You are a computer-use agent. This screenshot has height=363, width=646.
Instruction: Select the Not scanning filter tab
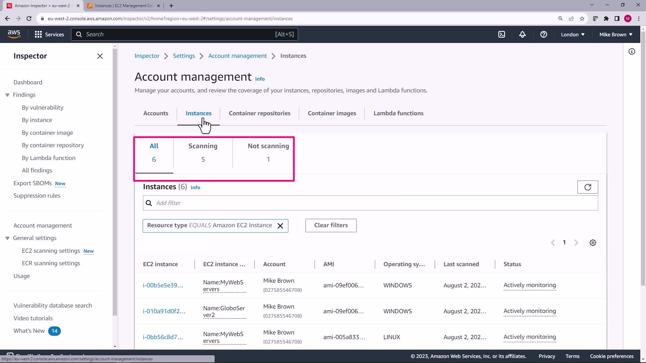click(268, 153)
